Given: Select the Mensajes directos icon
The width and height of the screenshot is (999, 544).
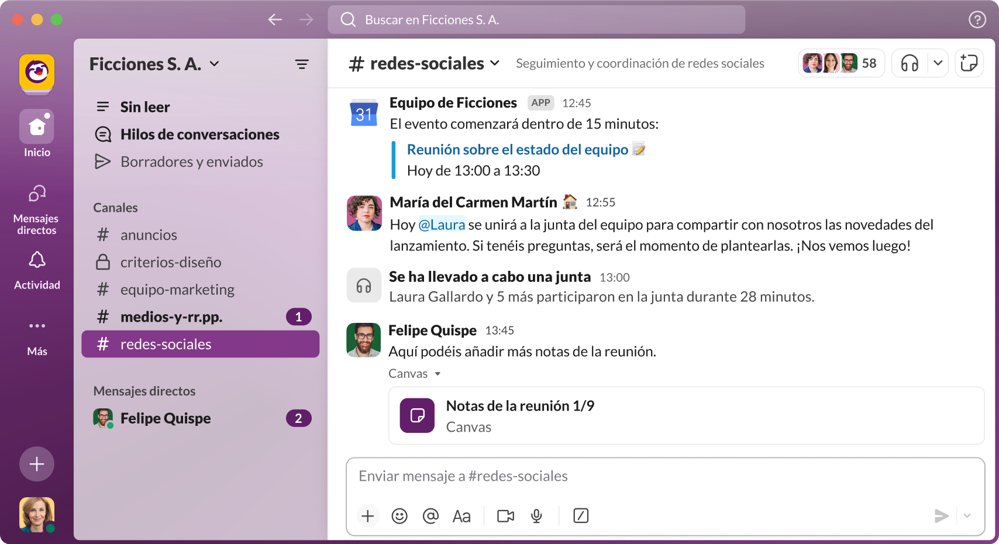Looking at the screenshot, I should (x=36, y=193).
